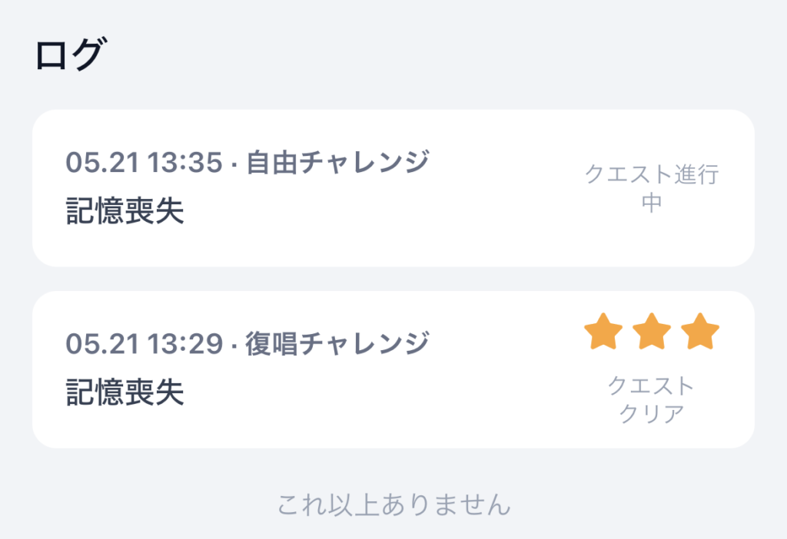The image size is (787, 539).
Task: Select 記憶喪失 title in the 復唱チャレンジ card
Action: [125, 392]
